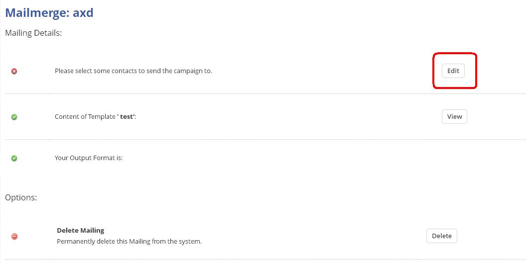Select the Options section heading
This screenshot has width=526, height=264.
[21, 198]
